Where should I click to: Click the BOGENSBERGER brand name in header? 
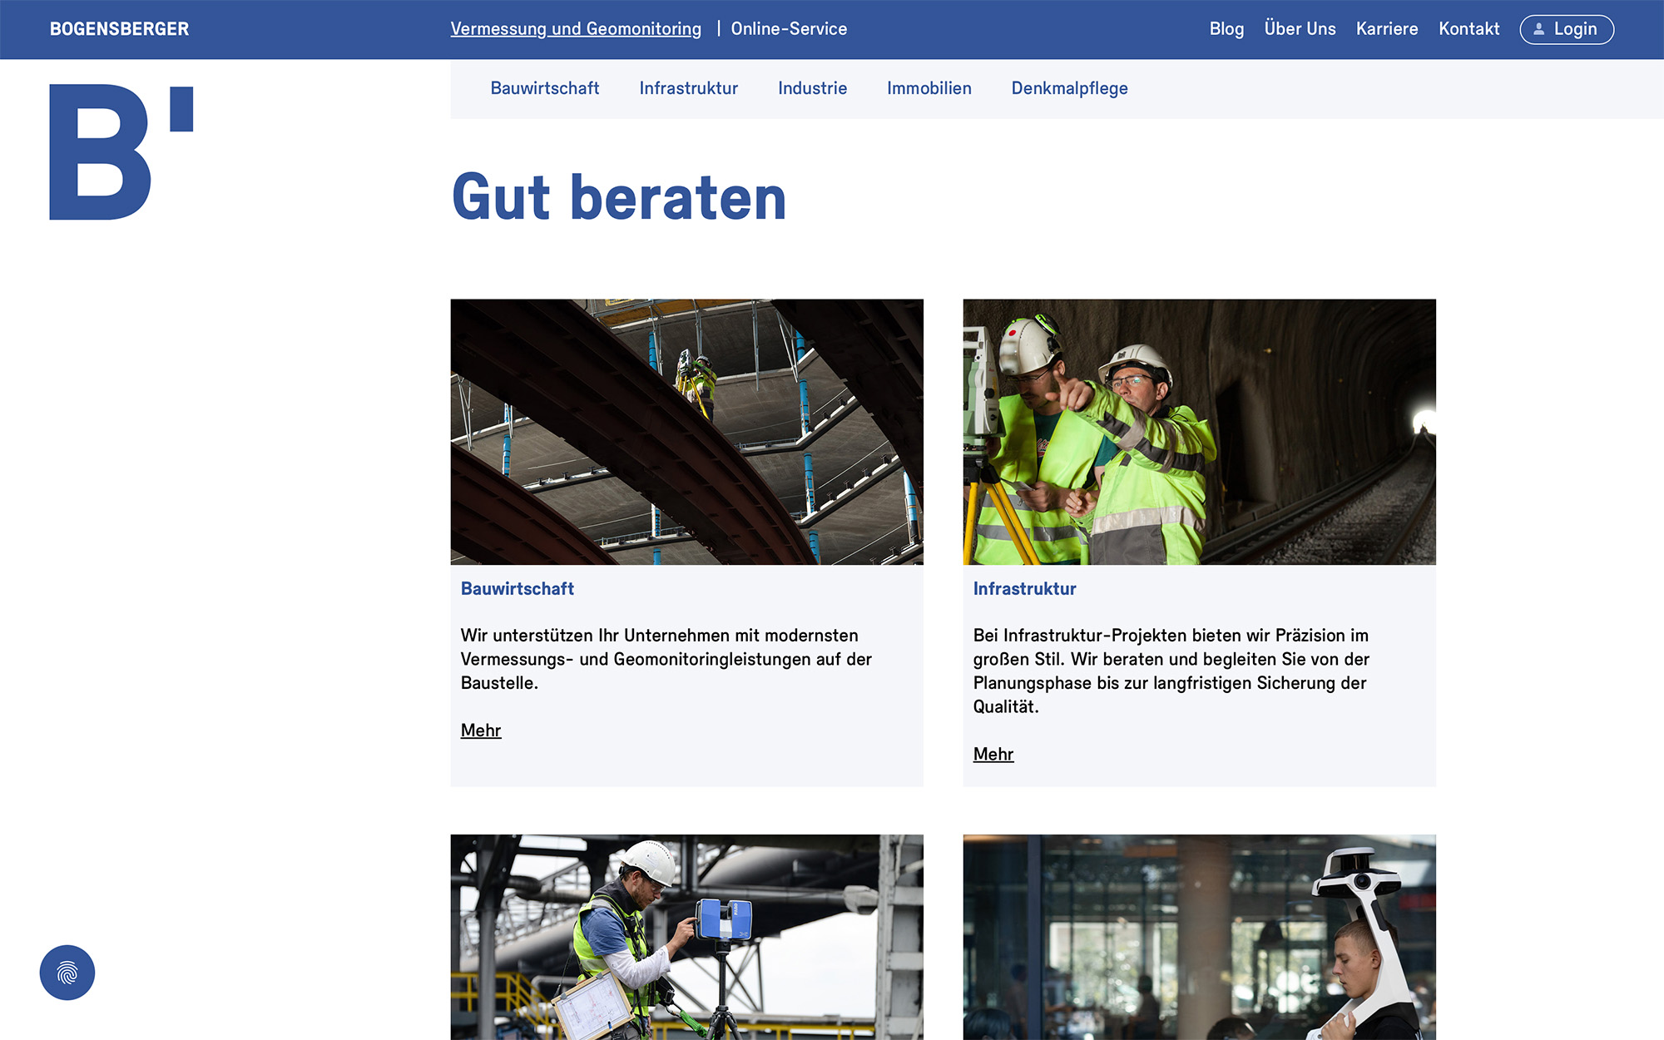119,29
